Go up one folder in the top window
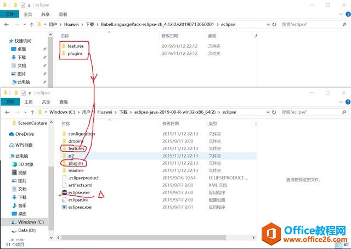The width and height of the screenshot is (351, 249). click(x=32, y=24)
